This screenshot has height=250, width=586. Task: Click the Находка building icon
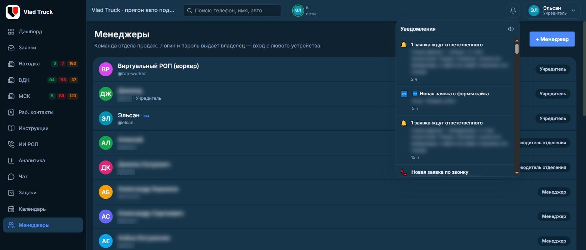click(x=11, y=64)
